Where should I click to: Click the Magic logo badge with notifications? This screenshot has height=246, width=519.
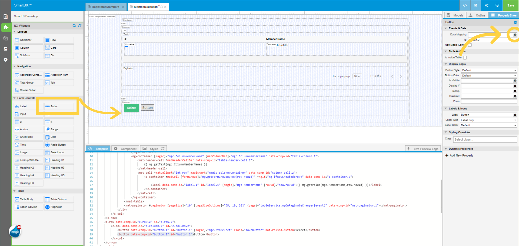(15, 232)
